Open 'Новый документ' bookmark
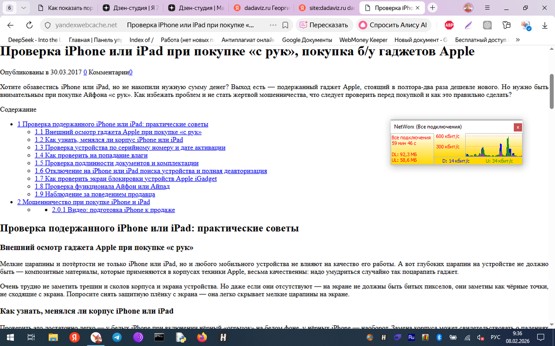The image size is (555, 346). click(421, 40)
